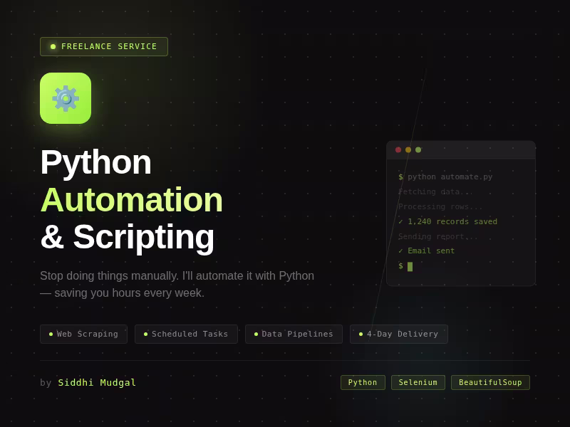Image resolution: width=570 pixels, height=427 pixels.
Task: Click the Python tech badge
Action: coord(363,382)
